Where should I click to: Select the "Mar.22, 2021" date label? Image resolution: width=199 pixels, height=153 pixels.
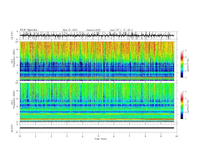70,30
